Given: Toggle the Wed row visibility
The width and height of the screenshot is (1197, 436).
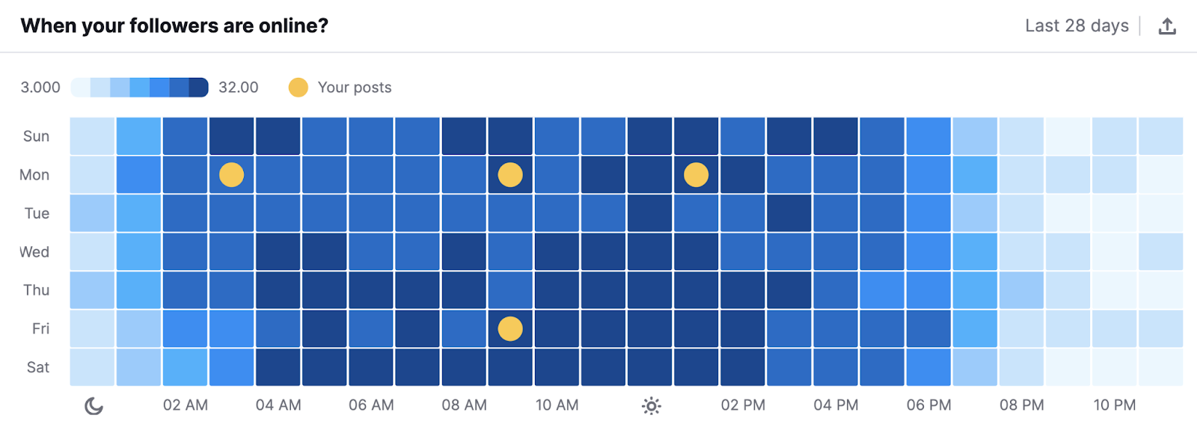Looking at the screenshot, I should [34, 251].
